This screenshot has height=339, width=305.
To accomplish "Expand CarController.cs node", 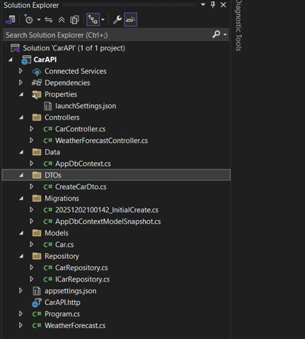I will pyautogui.click(x=32, y=129).
